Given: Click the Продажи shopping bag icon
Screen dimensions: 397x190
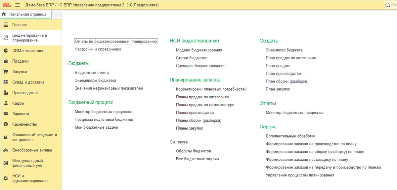Looking at the screenshot, I should pyautogui.click(x=6, y=61).
